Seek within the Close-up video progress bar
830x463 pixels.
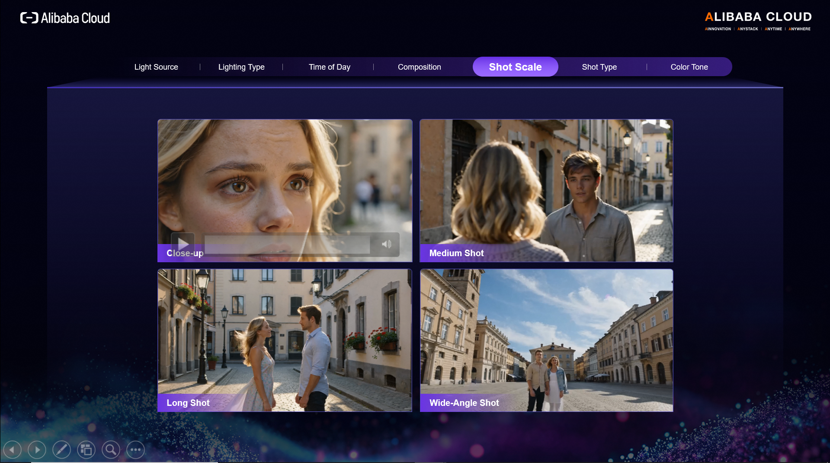point(287,244)
